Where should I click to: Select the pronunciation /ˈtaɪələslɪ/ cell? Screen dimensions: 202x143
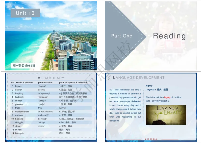pos(43,97)
